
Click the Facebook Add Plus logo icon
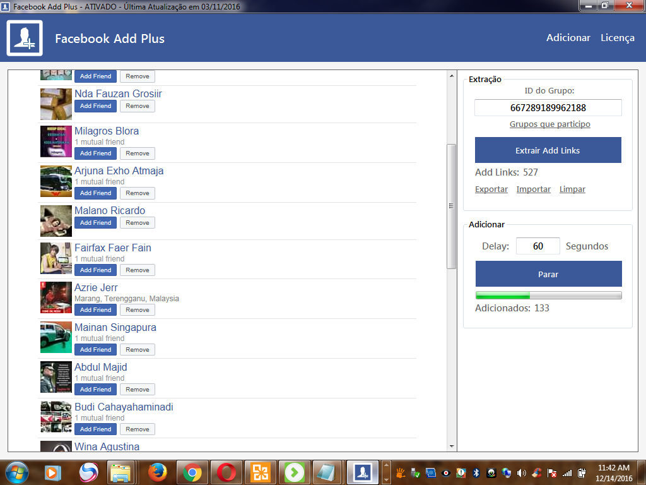point(25,38)
